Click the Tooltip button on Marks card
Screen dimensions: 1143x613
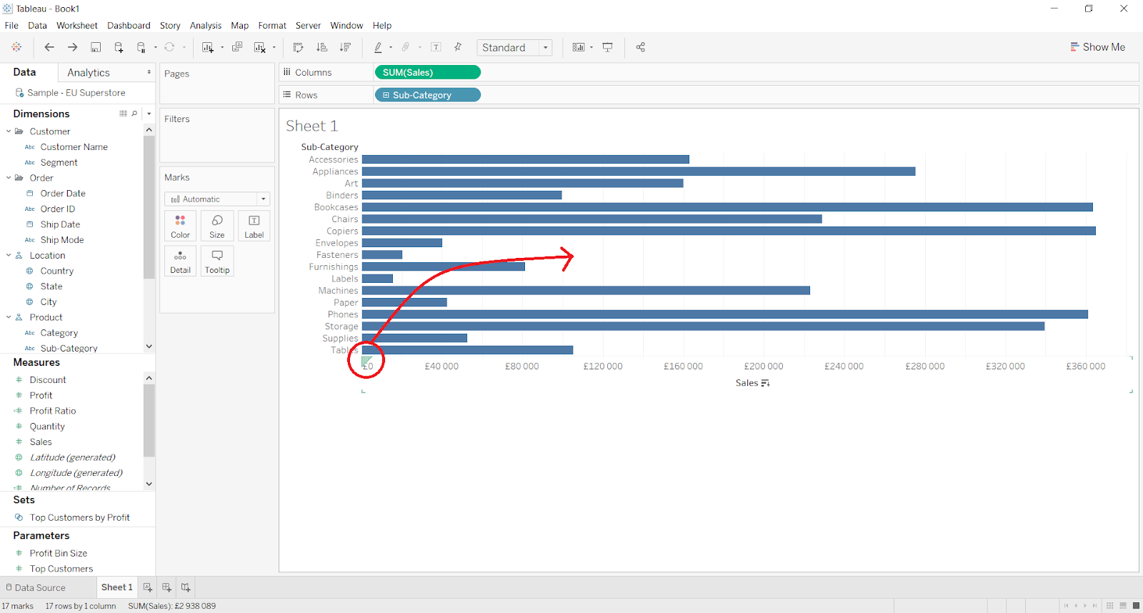pyautogui.click(x=217, y=261)
